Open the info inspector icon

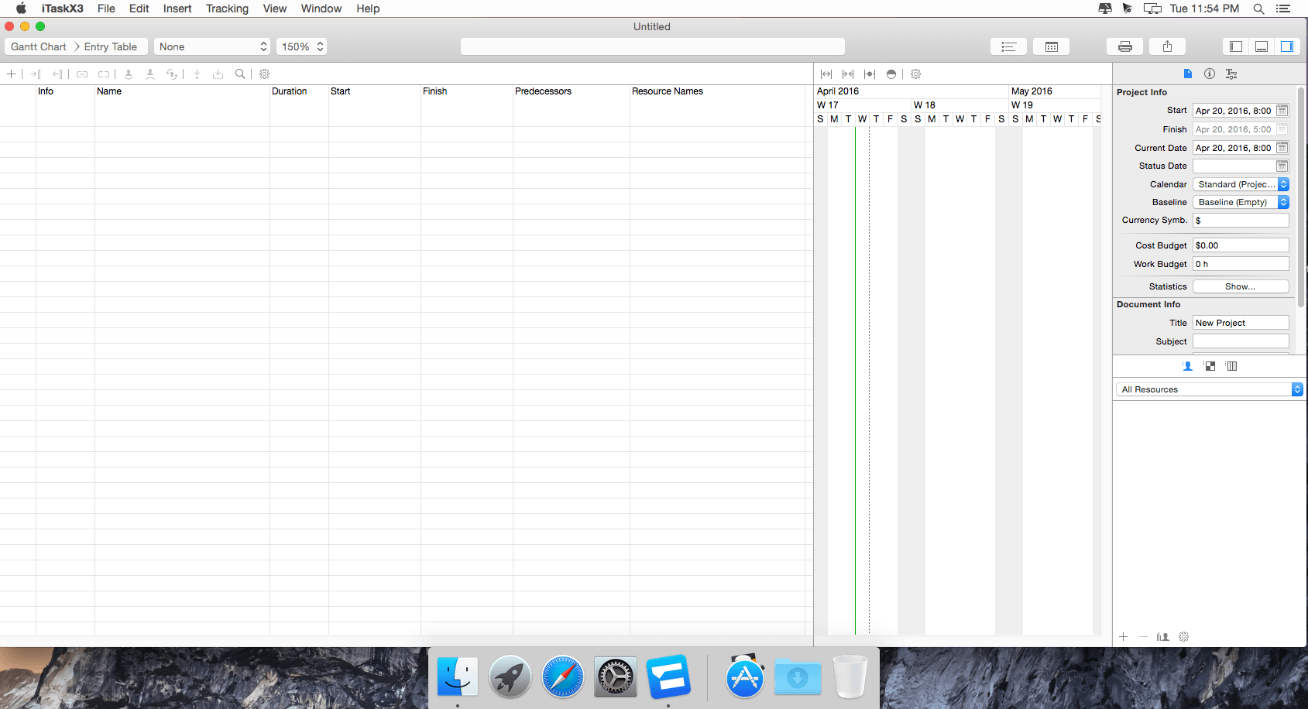(x=1210, y=74)
